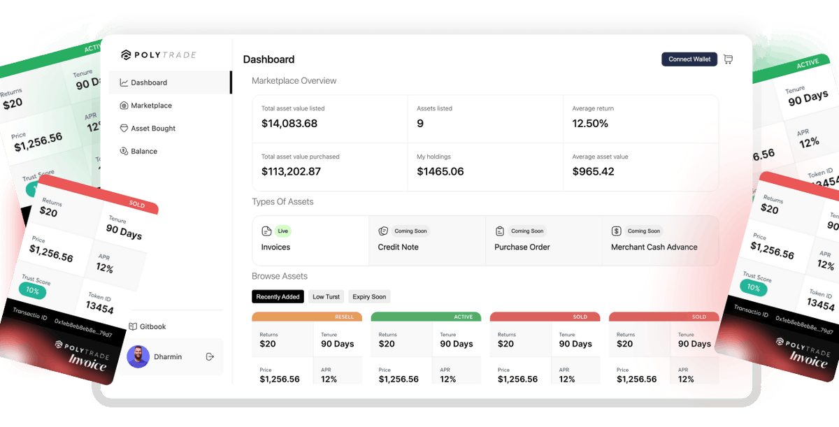Open the shopping cart icon
Viewport: 839px width, 427px height.
pos(728,59)
